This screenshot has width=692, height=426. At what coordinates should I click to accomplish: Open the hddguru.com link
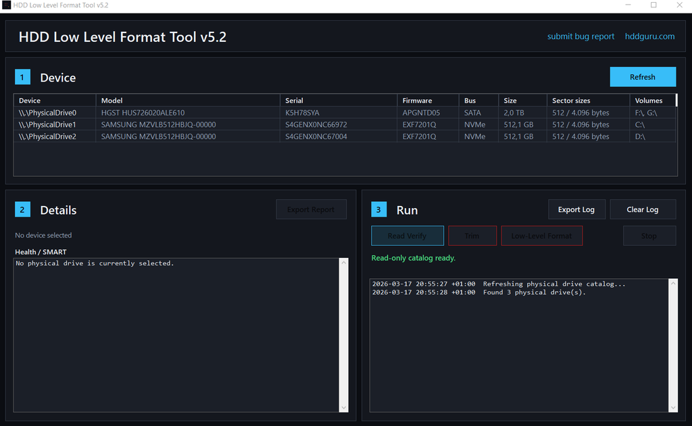pos(649,36)
